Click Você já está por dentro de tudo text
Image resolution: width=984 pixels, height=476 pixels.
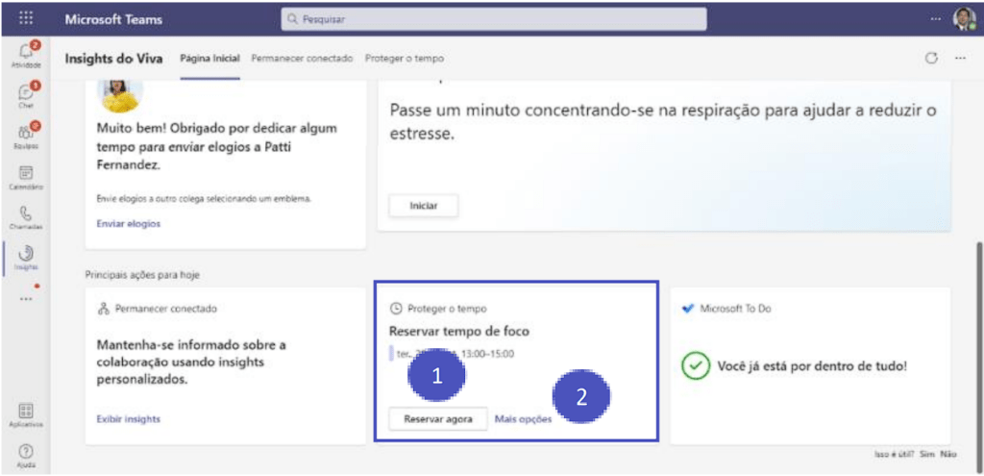pyautogui.click(x=812, y=366)
